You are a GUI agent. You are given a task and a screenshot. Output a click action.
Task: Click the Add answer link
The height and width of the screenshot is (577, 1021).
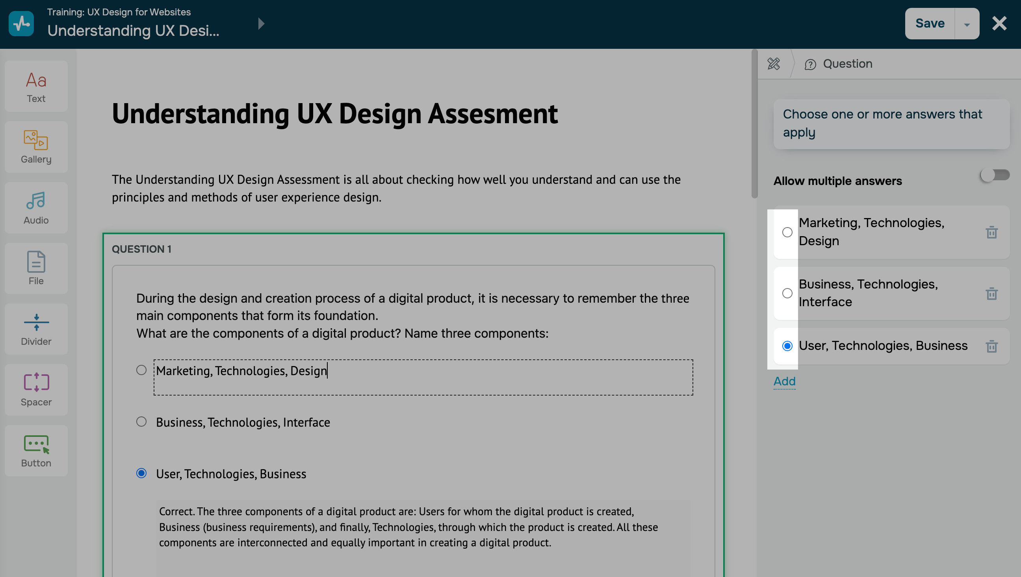pos(784,381)
